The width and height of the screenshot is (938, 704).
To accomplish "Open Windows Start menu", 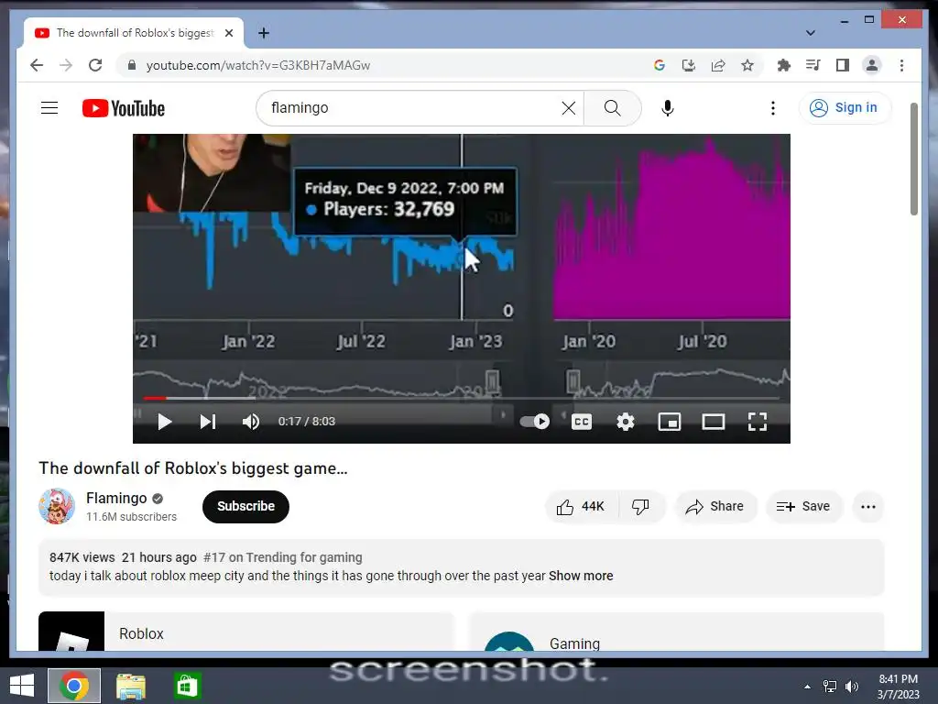I will tap(22, 686).
